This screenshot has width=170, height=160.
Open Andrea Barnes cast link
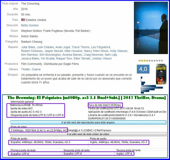[72, 55]
